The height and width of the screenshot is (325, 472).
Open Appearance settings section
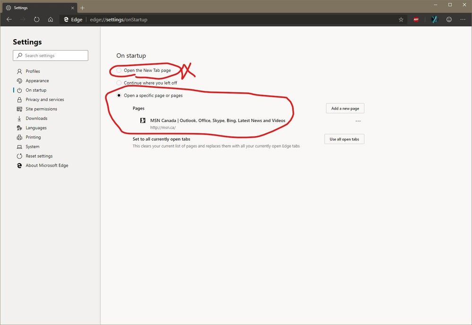coord(37,81)
